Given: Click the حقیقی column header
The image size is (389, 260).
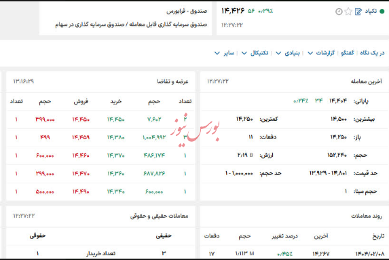Looking at the screenshot, I should [x=164, y=236].
